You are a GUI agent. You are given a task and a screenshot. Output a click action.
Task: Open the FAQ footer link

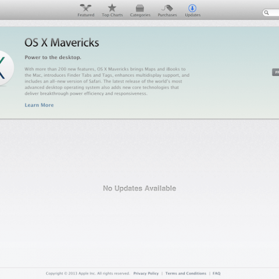216,273
